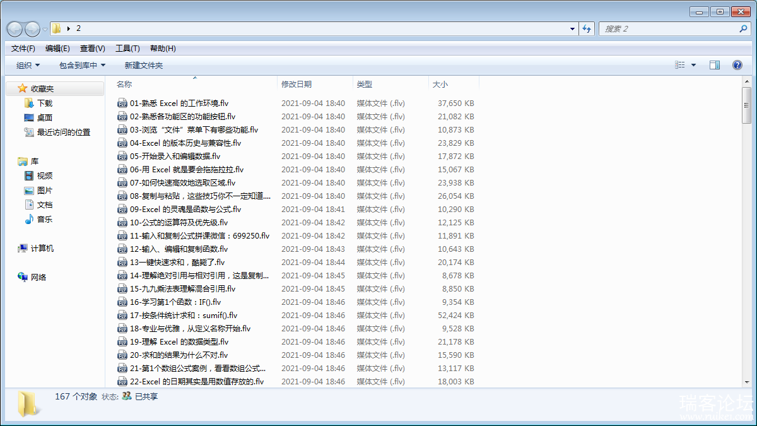Viewport: 757px width, 426px height.
Task: Click FLV icon of 07-如何快速高效地选取区域.flv
Action: coord(122,183)
